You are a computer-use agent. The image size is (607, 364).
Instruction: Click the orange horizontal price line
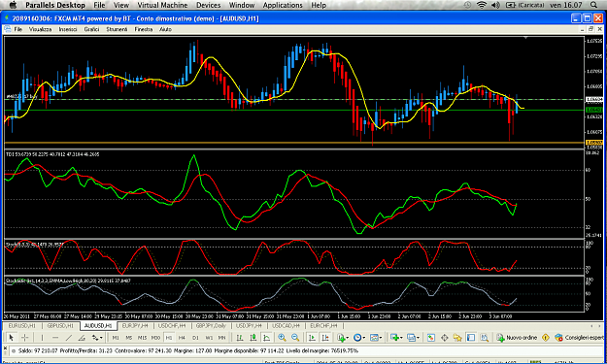tap(294, 143)
